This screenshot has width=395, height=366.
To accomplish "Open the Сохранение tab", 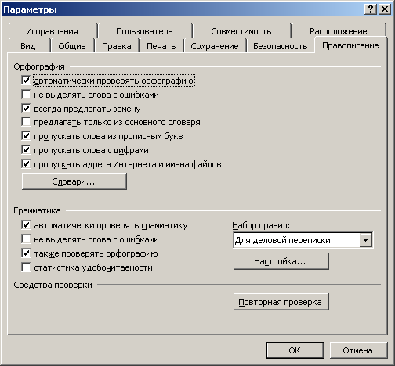I will (x=215, y=46).
